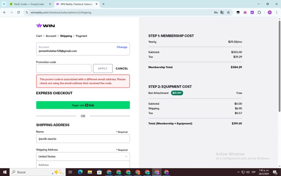Open a new browser tab
The width and height of the screenshot is (281, 176).
[104, 4]
